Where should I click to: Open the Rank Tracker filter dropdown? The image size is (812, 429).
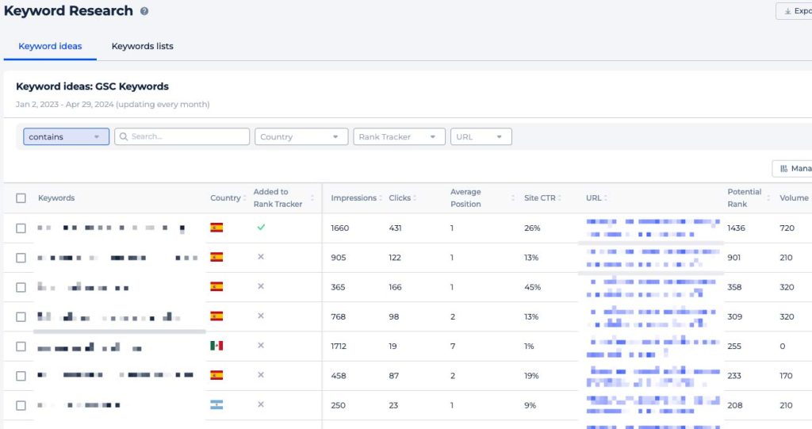pos(399,136)
